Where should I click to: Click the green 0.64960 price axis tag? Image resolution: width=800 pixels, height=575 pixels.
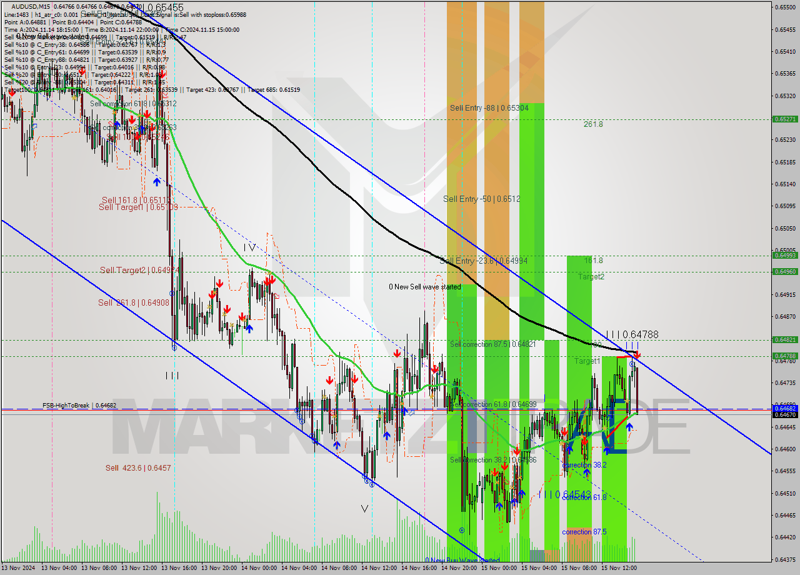point(784,271)
